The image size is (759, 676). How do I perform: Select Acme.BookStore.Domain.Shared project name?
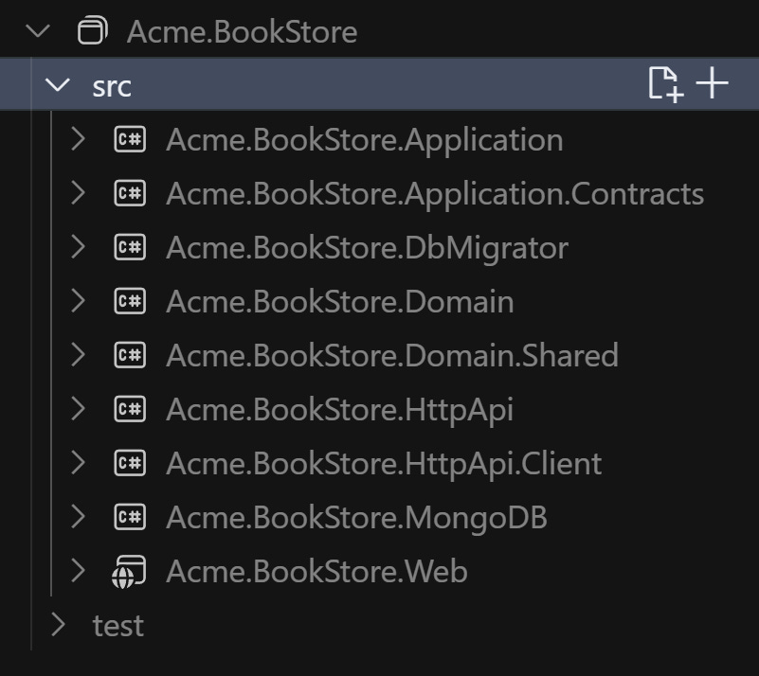392,356
